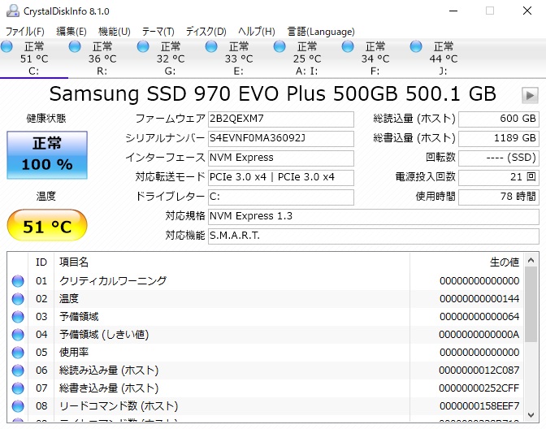
Task: Click the status orb for drive E:
Action: click(x=211, y=46)
